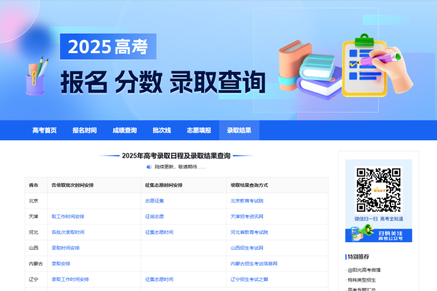Open the 成绩查询 nav tab
Viewport: 437px width, 291px height.
[124, 130]
